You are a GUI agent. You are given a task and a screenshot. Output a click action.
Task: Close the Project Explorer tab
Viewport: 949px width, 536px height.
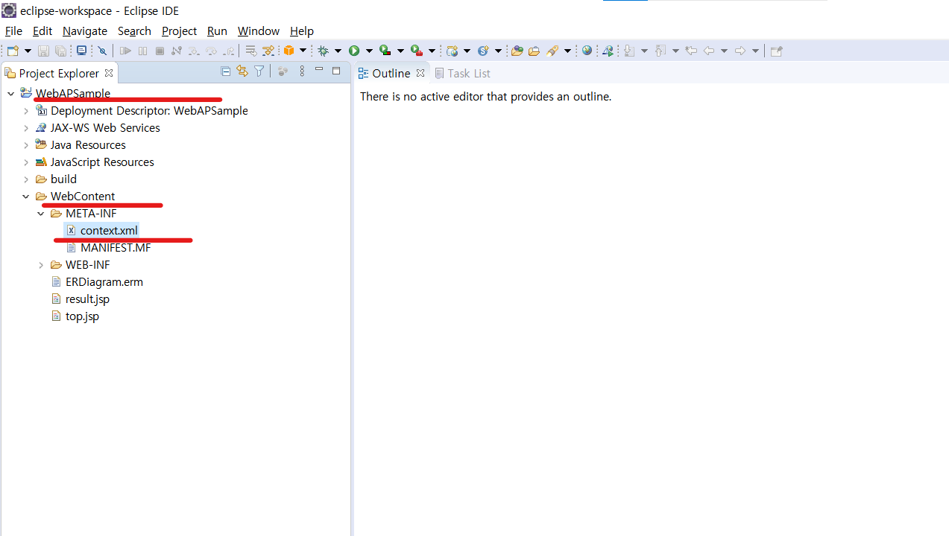pyautogui.click(x=109, y=73)
